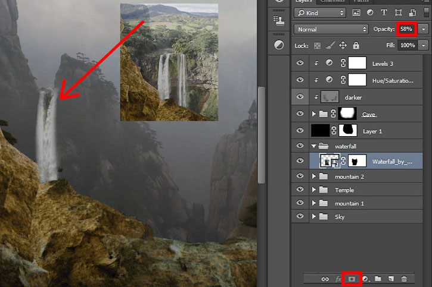Delete layer with trash icon
Screen dimensions: 432x287
[404, 279]
